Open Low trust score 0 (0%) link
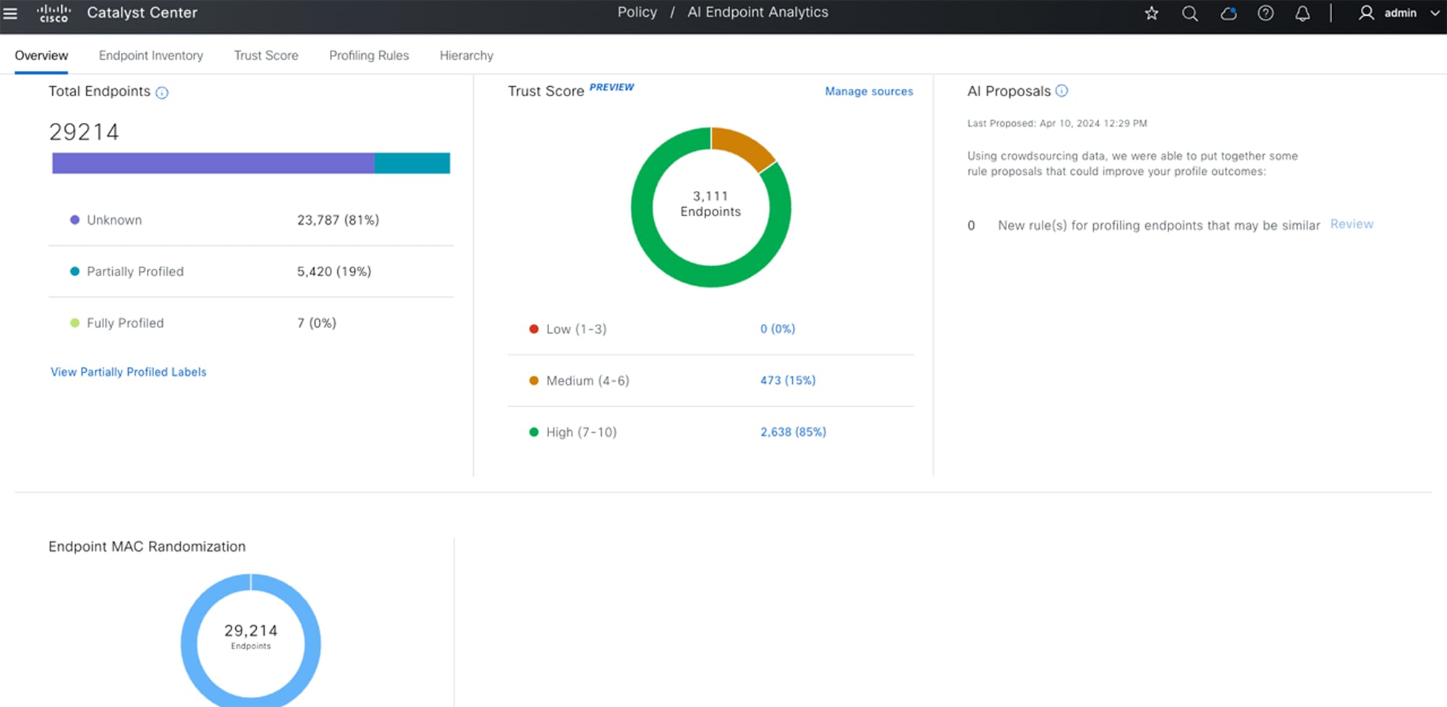 tap(778, 329)
